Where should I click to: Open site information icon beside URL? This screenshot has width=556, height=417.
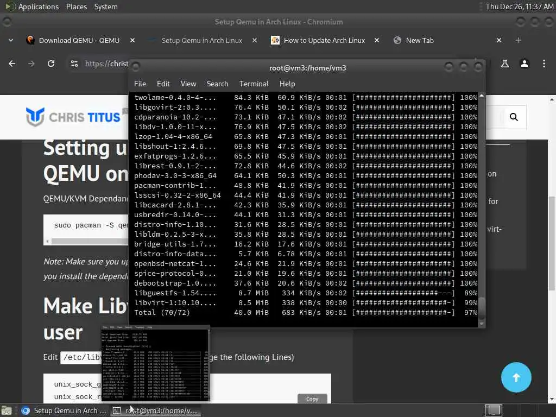click(74, 64)
